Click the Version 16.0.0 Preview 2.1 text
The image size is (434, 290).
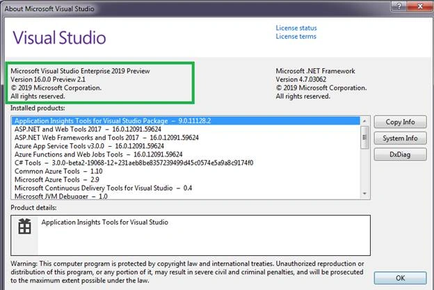(48, 79)
